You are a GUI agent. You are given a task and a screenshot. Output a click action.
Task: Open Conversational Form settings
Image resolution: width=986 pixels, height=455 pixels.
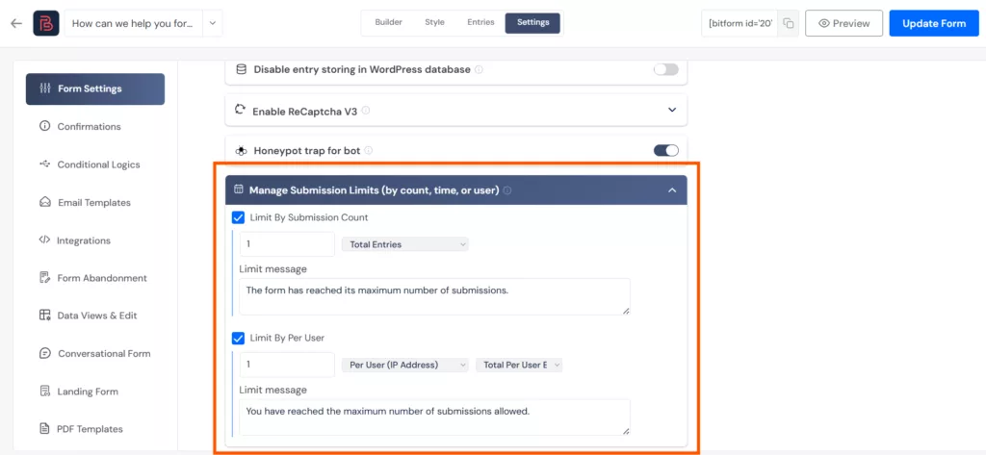pyautogui.click(x=104, y=353)
